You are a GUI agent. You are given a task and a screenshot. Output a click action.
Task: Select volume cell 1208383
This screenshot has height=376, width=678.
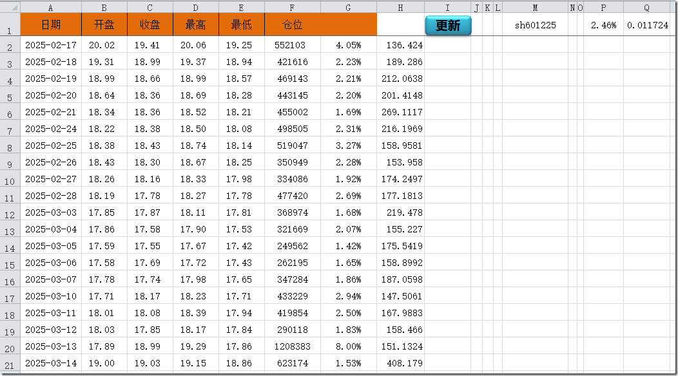293,346
